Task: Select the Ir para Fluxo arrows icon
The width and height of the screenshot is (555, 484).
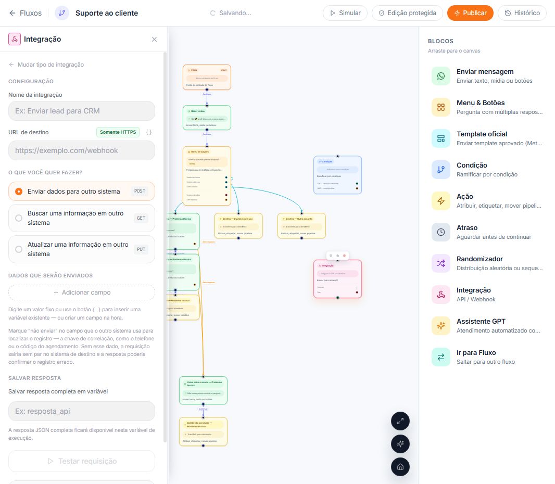Action: (440, 357)
